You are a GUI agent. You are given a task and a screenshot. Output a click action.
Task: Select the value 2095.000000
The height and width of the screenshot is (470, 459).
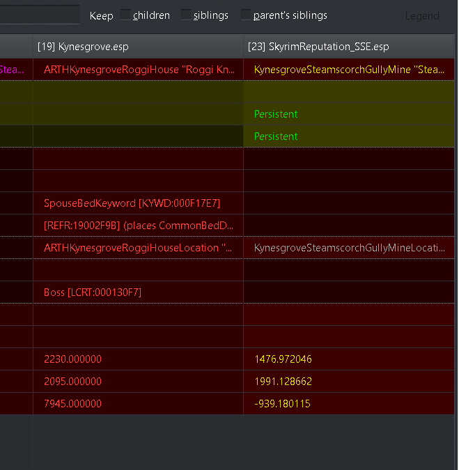pyautogui.click(x=138, y=382)
